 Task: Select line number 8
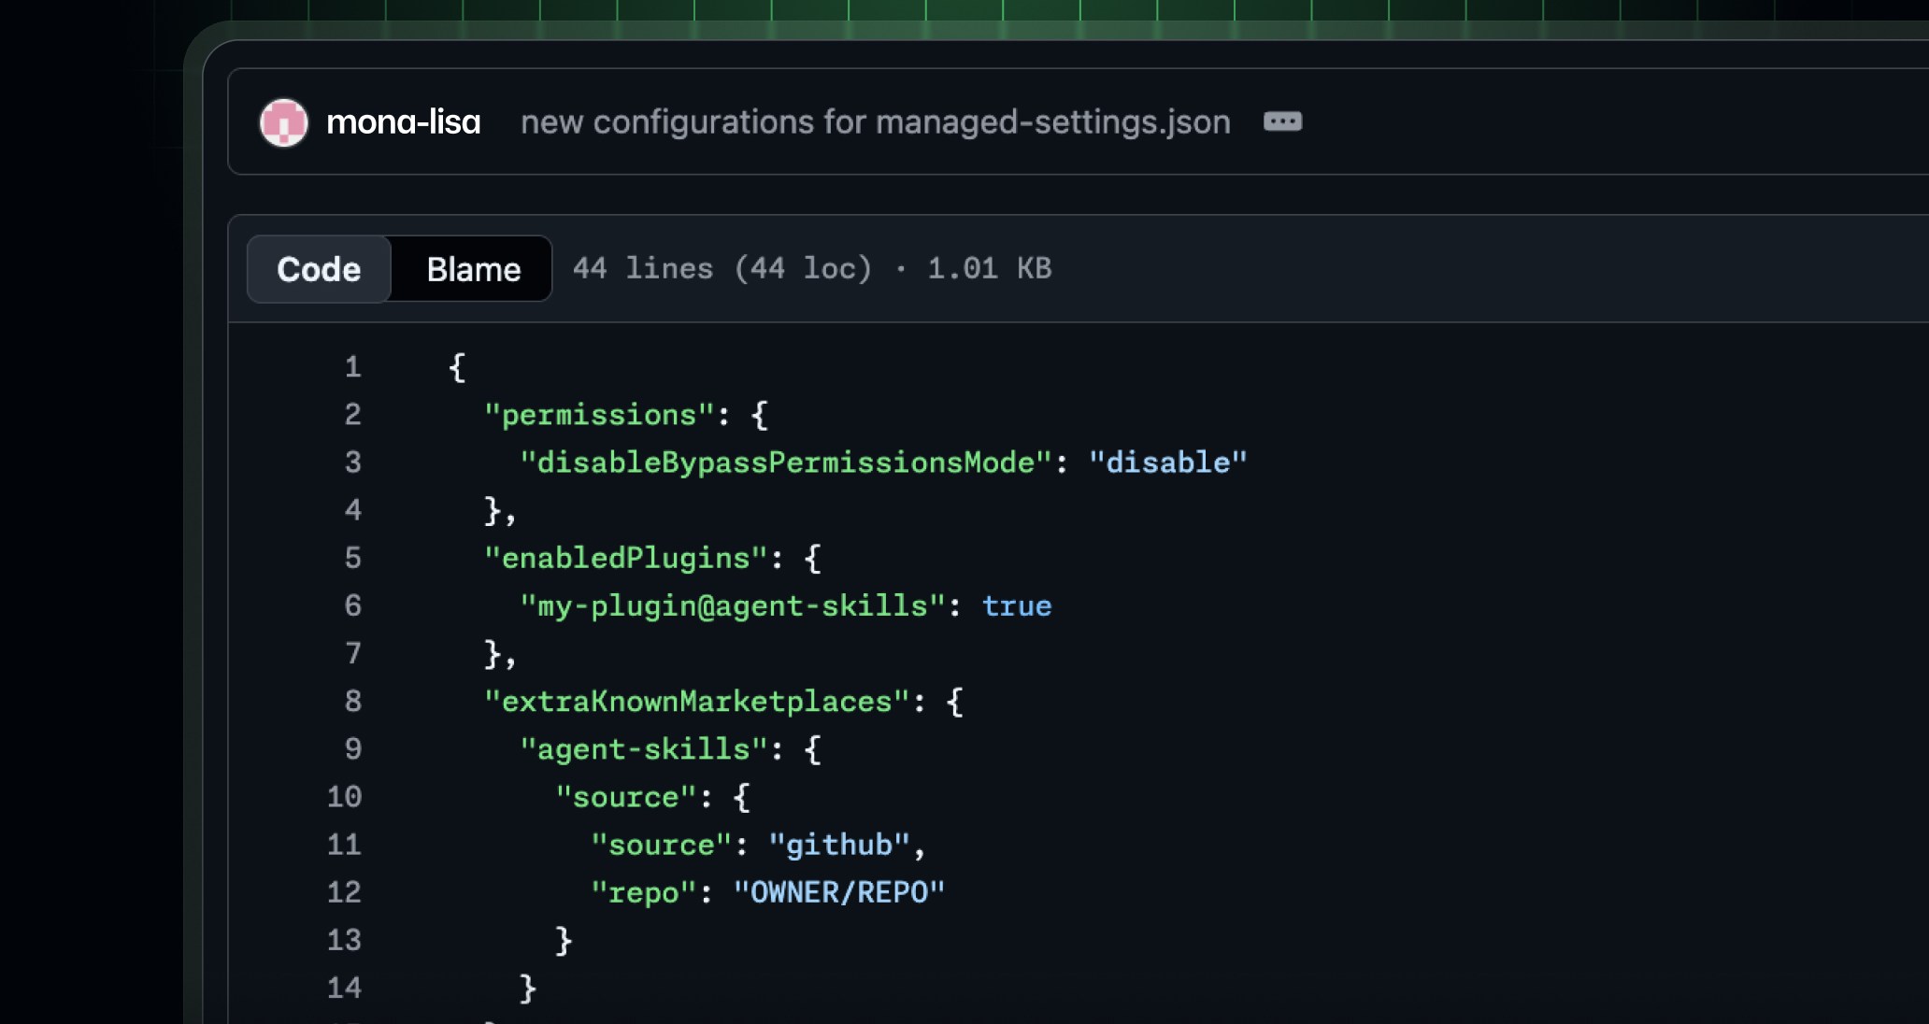(352, 701)
